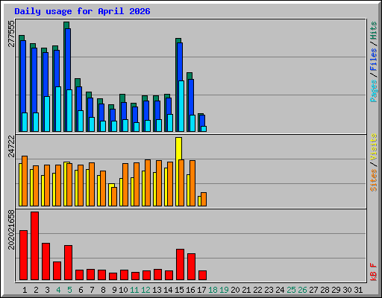Select the red kB bar for day 4
Viewport: 382px width, 298px height.
pyautogui.click(x=57, y=271)
